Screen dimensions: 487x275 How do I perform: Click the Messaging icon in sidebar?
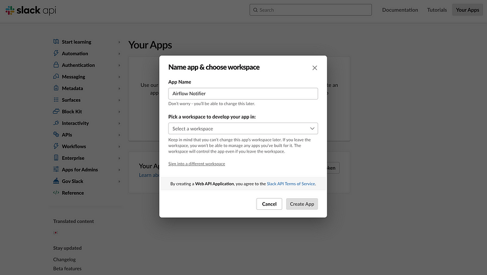56,76
